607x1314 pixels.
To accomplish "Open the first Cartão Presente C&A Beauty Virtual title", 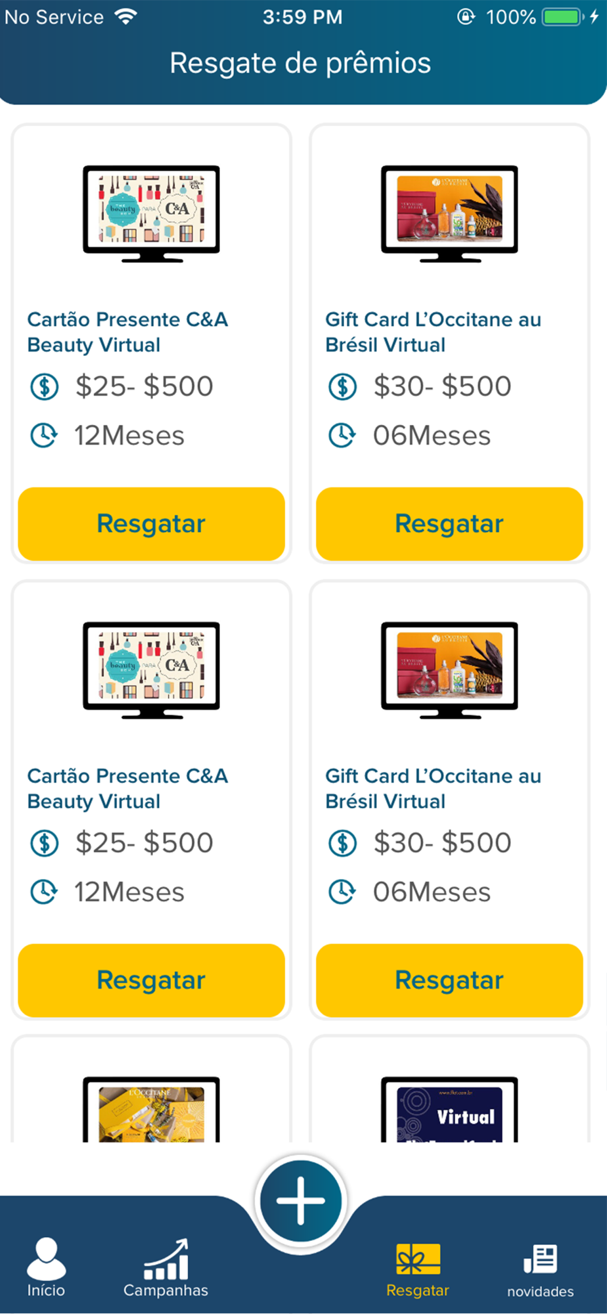I will coord(127,332).
